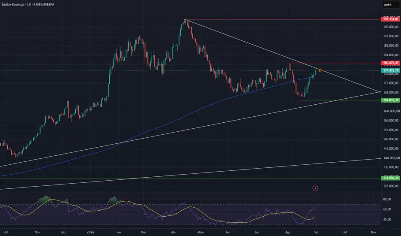
Task: Click the 2026 label on the time axis
Action: (x=90, y=232)
